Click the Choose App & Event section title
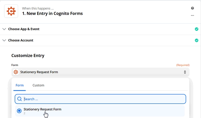 [24, 29]
